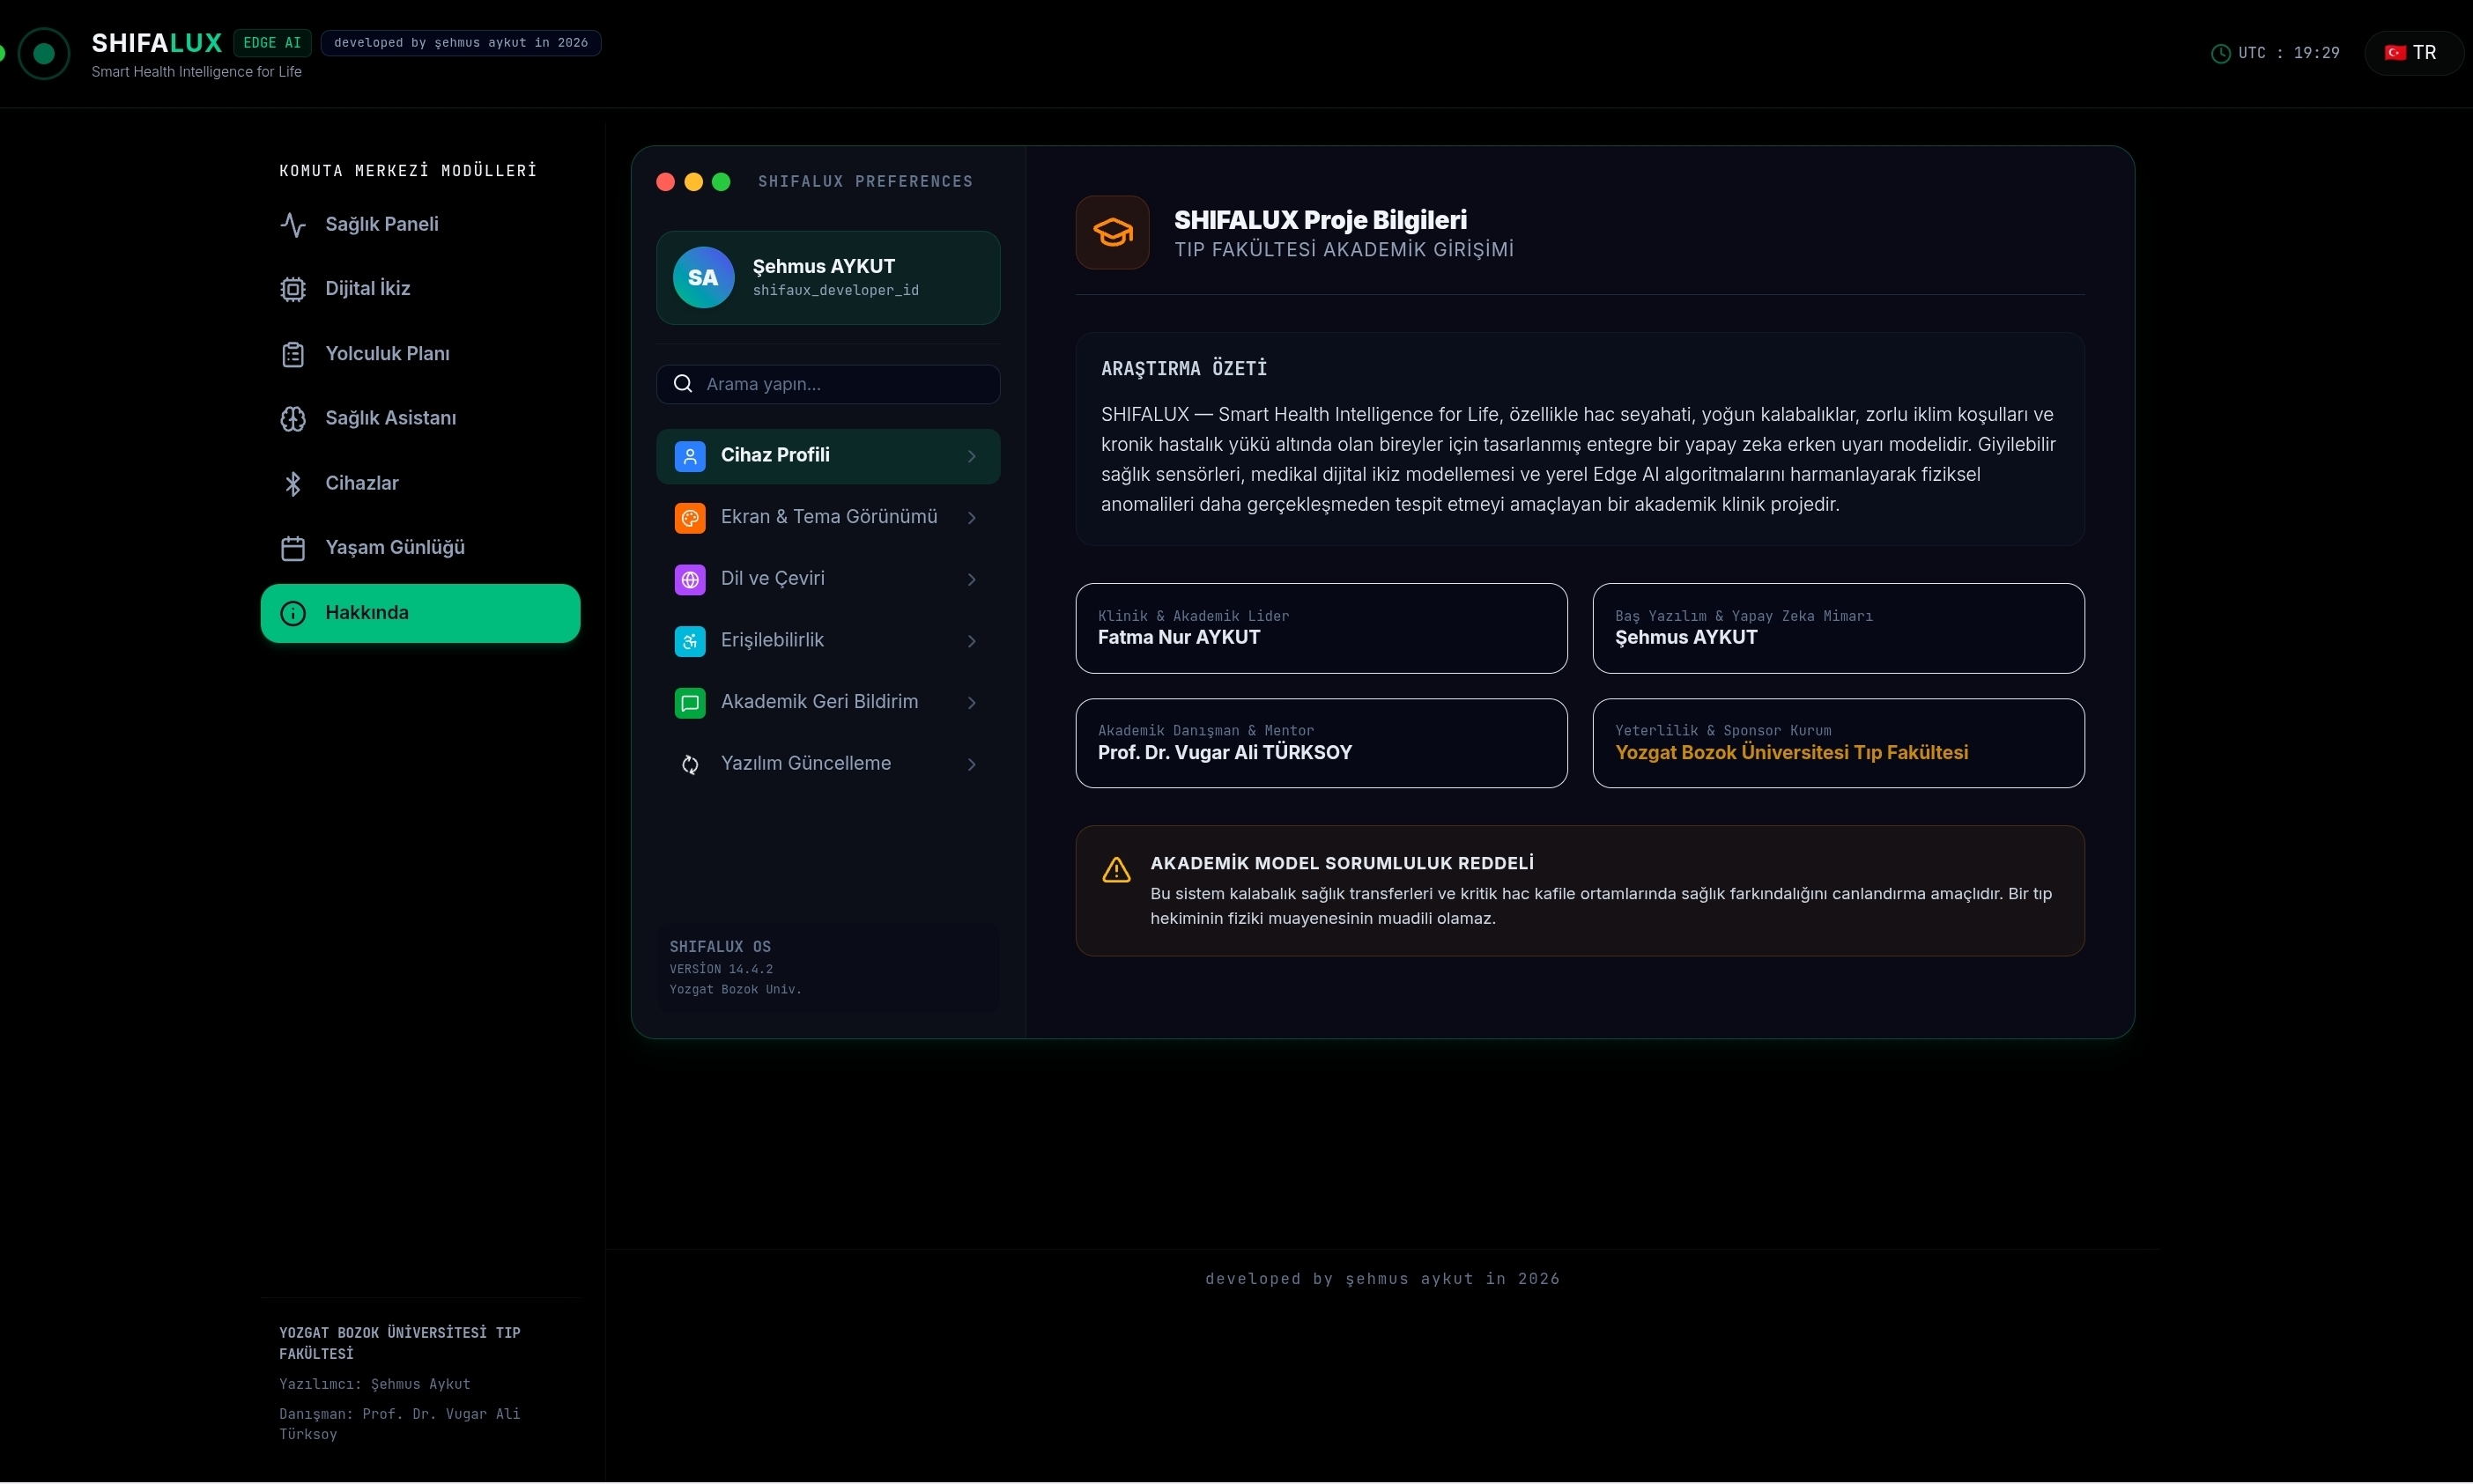Expand Cihaz Profili with its chevron

pyautogui.click(x=972, y=457)
